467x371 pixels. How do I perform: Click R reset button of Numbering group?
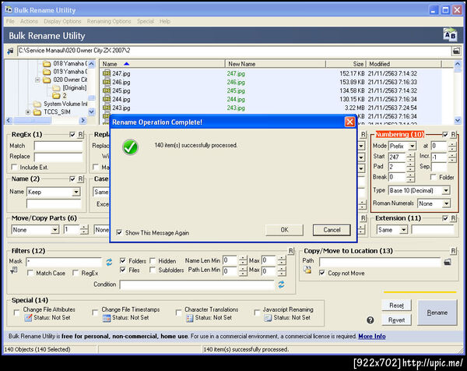point(453,135)
